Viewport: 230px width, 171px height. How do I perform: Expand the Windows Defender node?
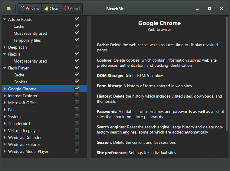pos(5,137)
